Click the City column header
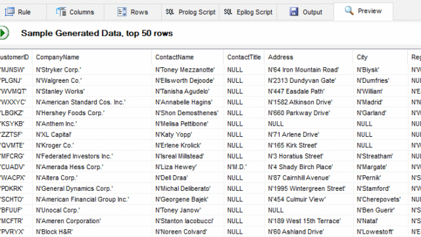Image resolution: width=421 pixels, height=237 pixels. tap(380, 57)
